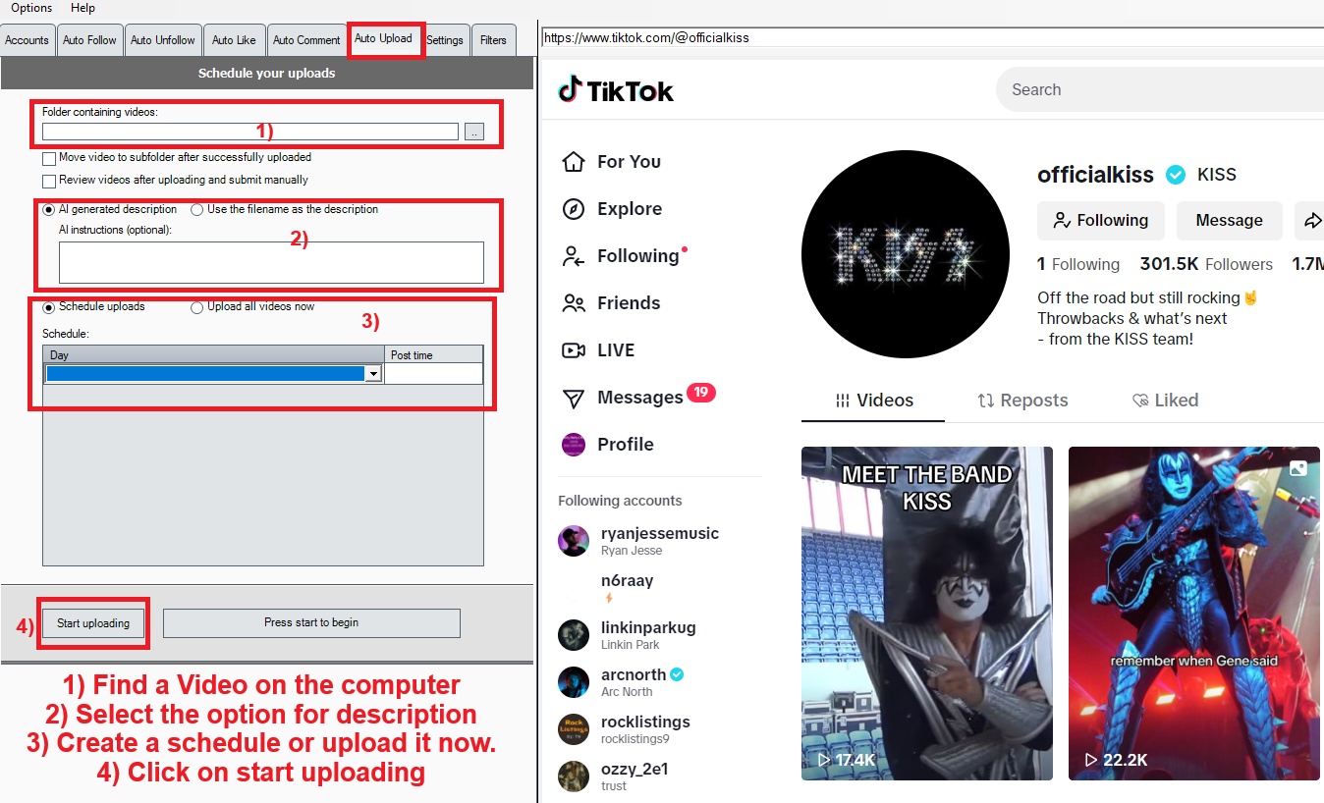The image size is (1324, 803).
Task: Click the 'Following accounts' heading
Action: (620, 501)
